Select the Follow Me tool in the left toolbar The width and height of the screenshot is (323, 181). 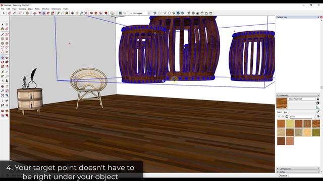[7, 62]
